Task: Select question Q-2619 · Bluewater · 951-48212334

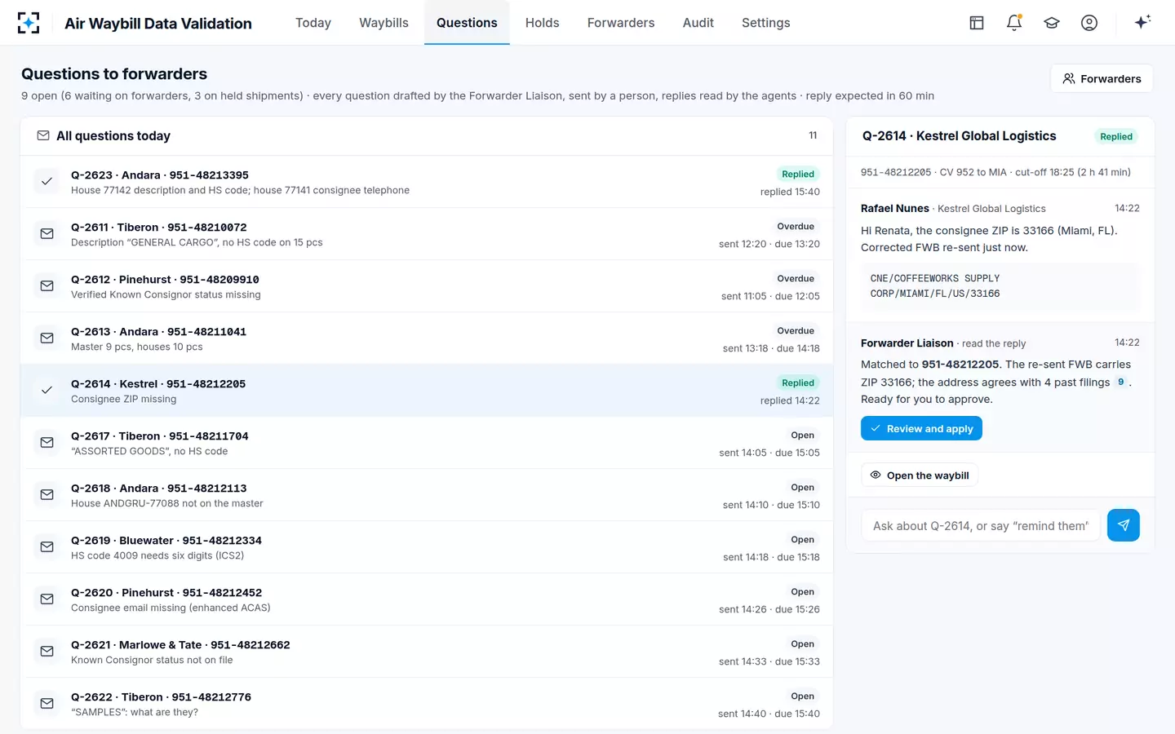Action: pyautogui.click(x=427, y=547)
